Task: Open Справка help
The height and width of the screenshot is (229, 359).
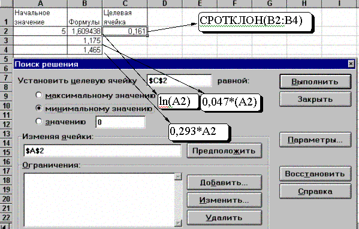Action: pyautogui.click(x=315, y=191)
